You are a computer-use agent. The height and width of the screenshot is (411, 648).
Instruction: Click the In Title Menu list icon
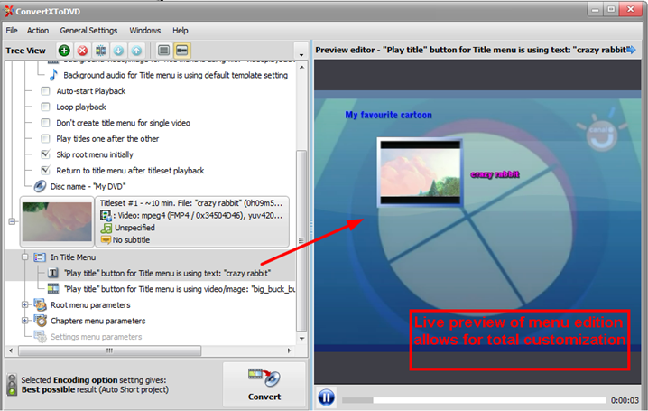click(x=40, y=257)
